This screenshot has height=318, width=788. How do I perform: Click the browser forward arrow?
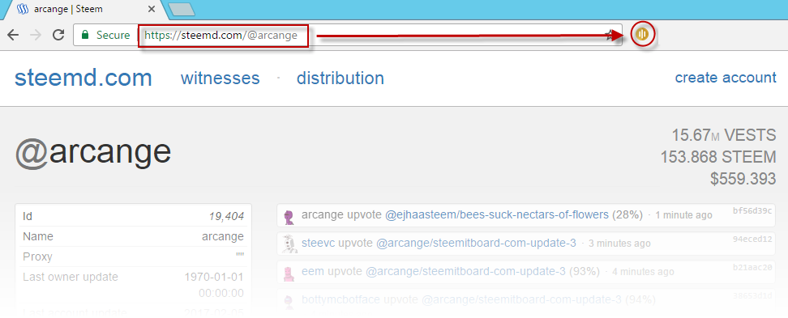(36, 35)
